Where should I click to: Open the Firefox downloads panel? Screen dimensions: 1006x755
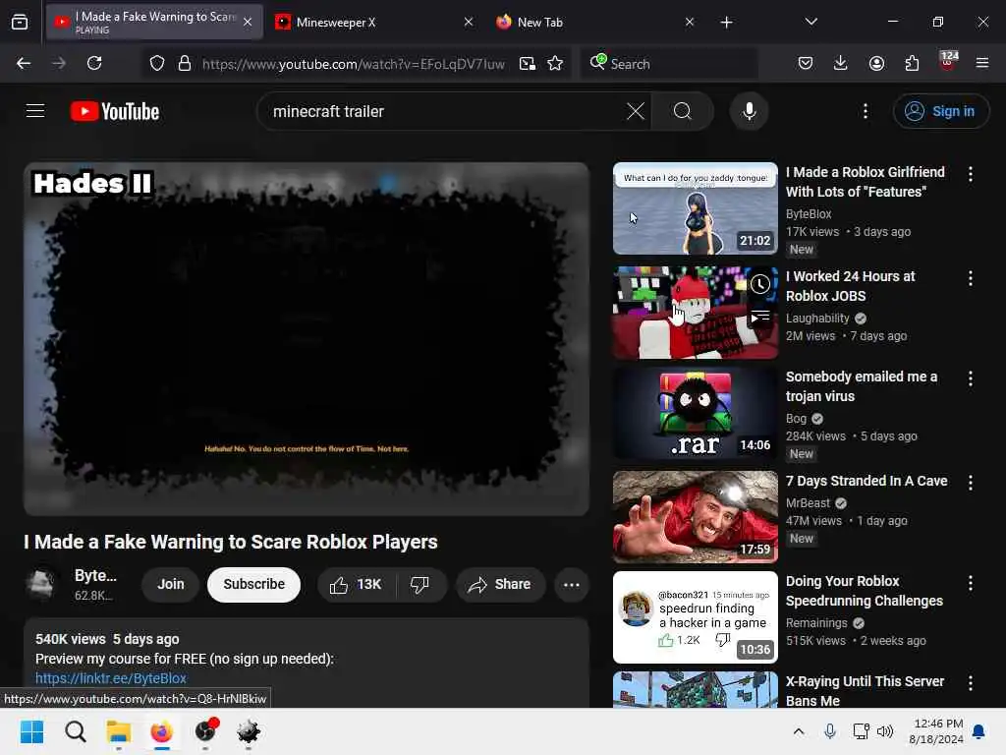click(841, 63)
